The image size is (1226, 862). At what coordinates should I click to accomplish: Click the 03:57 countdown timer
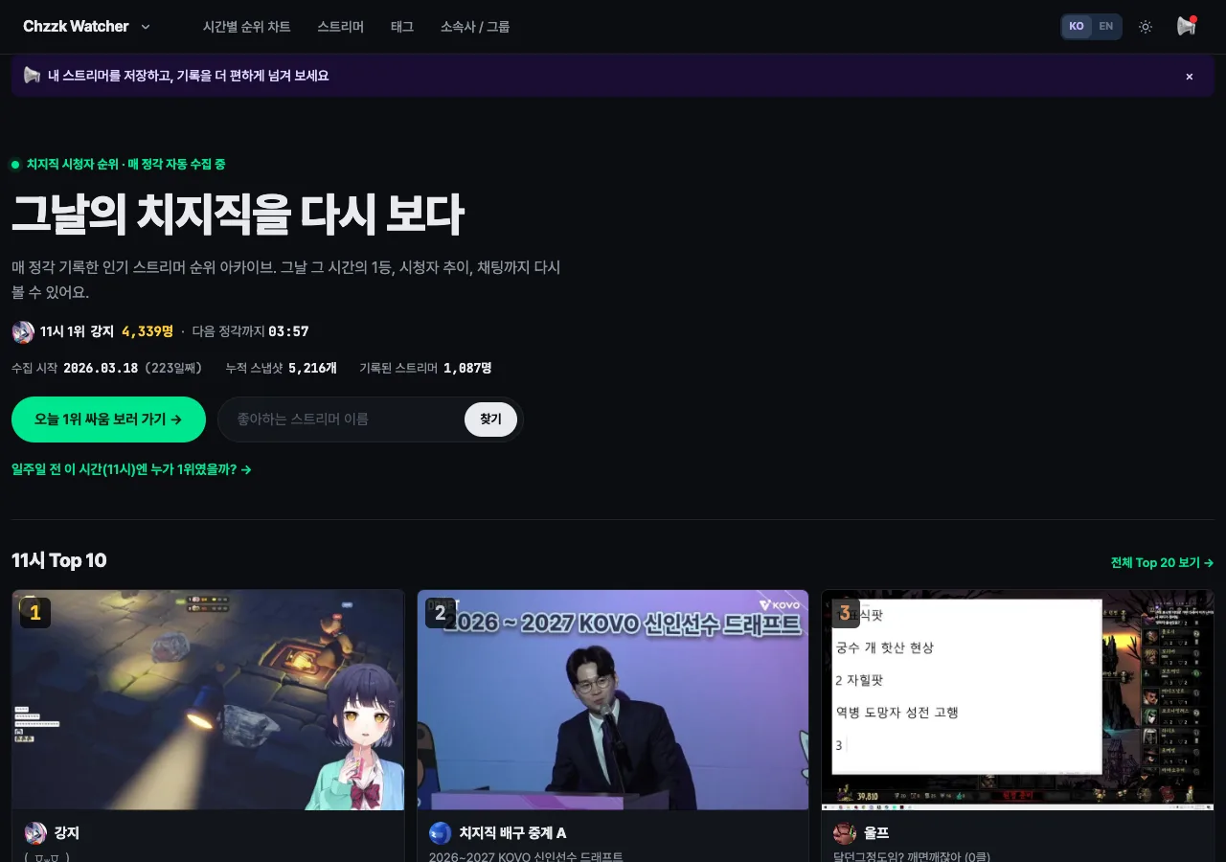(288, 331)
